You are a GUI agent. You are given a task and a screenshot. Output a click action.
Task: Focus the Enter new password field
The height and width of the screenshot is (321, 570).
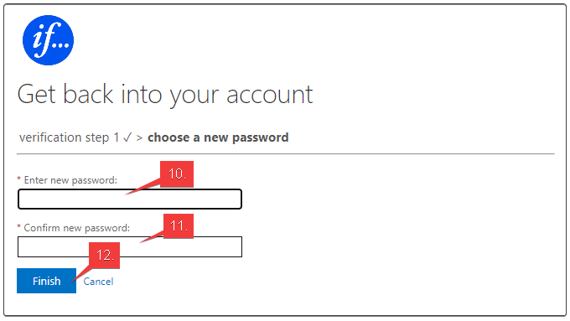click(x=130, y=199)
